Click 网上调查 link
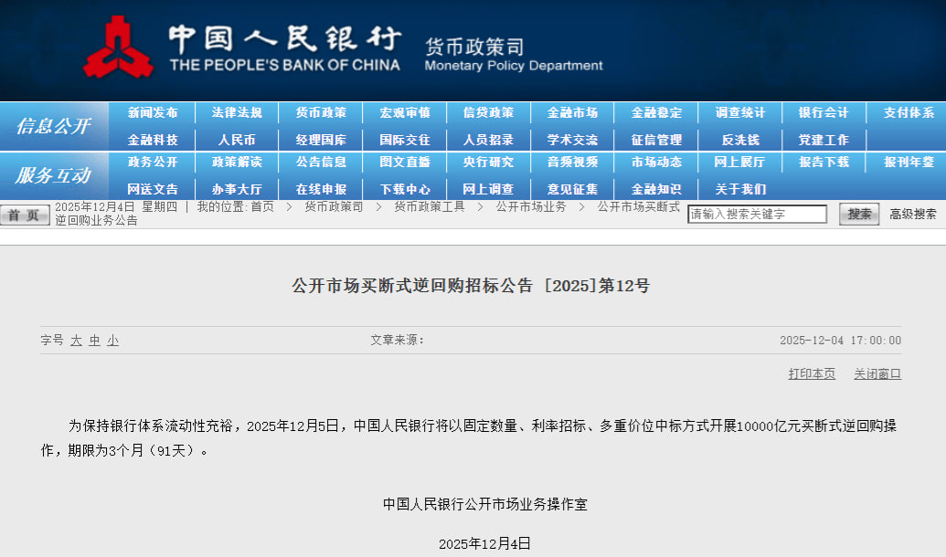 click(489, 189)
